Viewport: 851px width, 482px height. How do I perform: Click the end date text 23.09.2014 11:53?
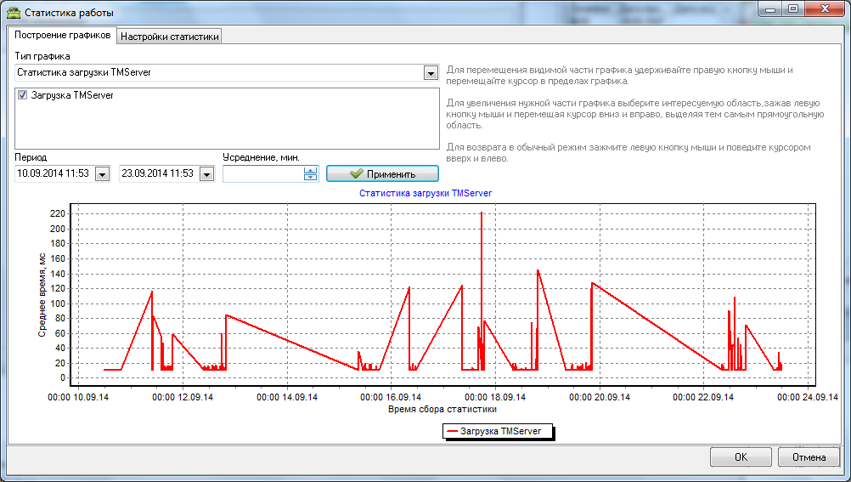[x=158, y=174]
